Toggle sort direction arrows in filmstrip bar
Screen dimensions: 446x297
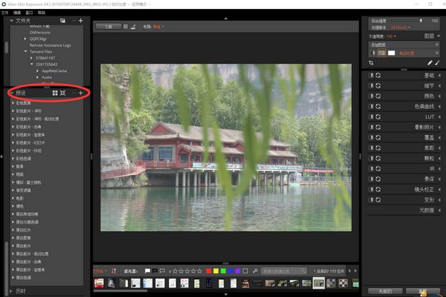(x=113, y=271)
